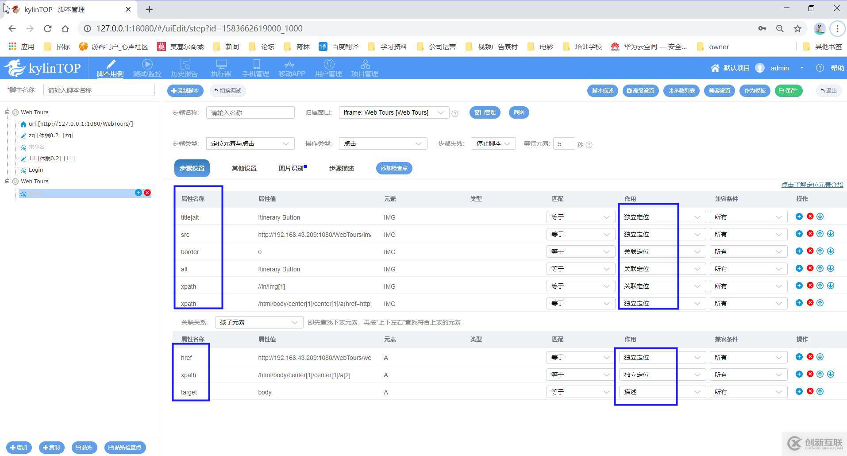This screenshot has height=456, width=847.
Task: Open the 项目管理 section
Action: [x=365, y=68]
